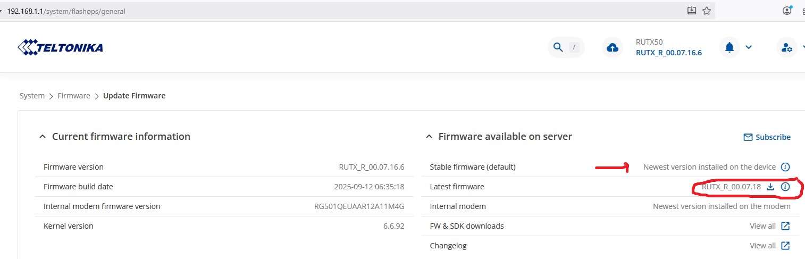
Task: Click the RUTX_R_00.07.16.6 firmware link in header
Action: coord(669,53)
